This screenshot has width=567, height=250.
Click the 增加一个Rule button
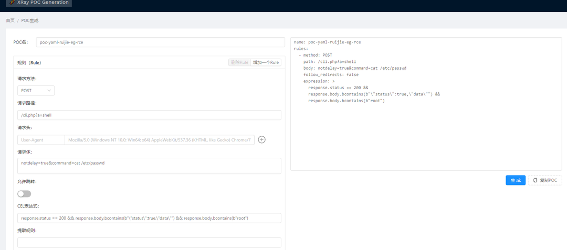tap(266, 62)
